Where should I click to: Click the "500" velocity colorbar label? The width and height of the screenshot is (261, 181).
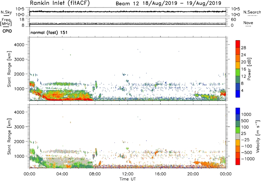(x=245, y=121)
